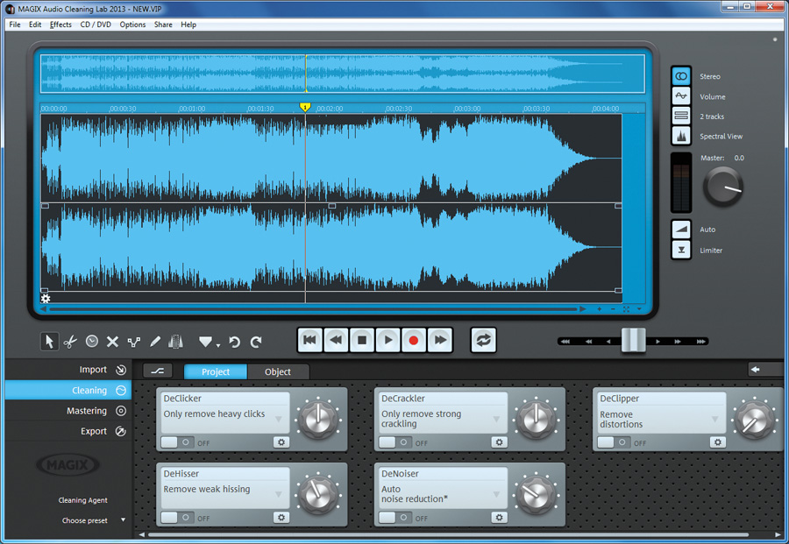Viewport: 789px width, 544px height.
Task: Switch to Spectral View icon
Action: pos(681,137)
